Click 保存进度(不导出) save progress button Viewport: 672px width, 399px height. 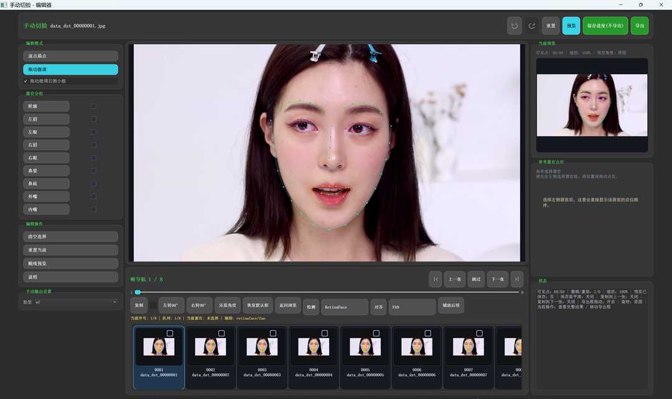(605, 26)
